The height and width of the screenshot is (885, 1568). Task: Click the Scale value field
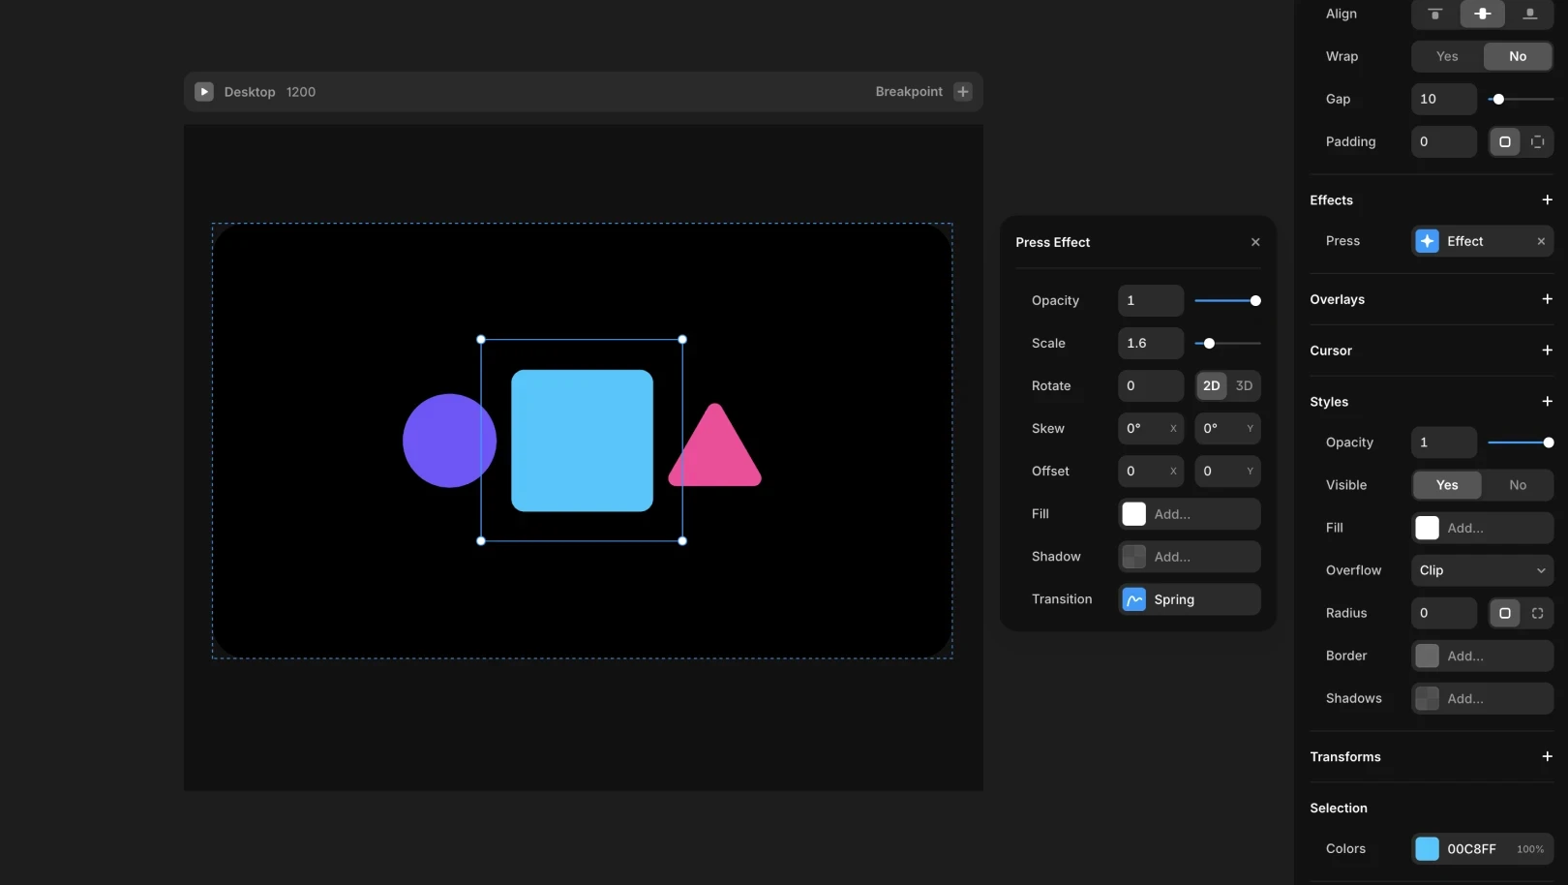point(1150,343)
